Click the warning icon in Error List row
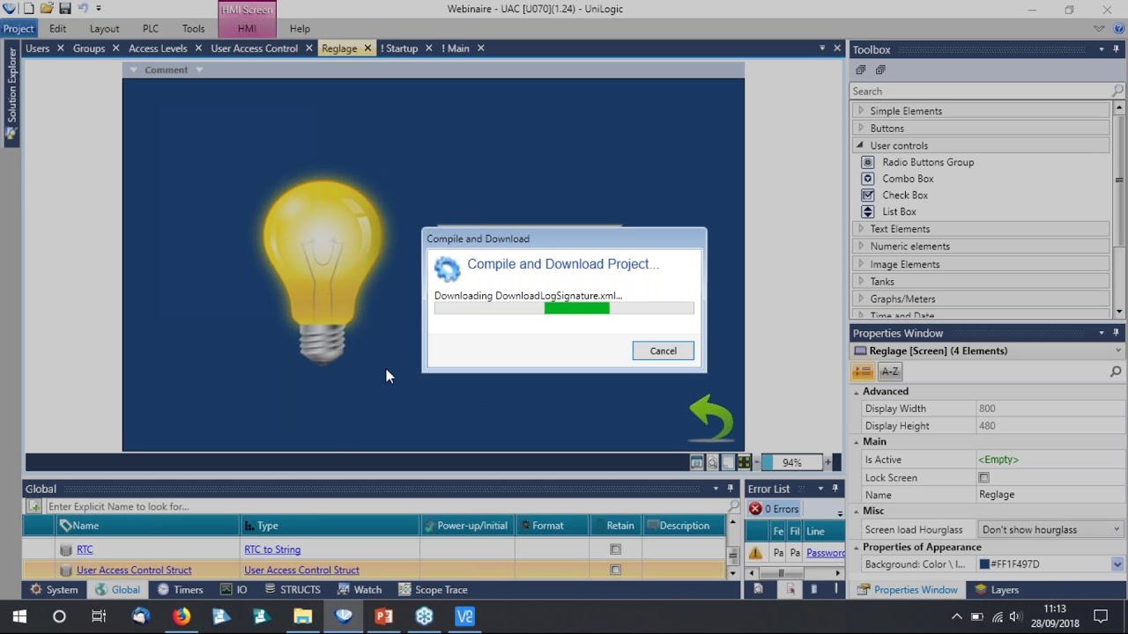Viewport: 1128px width, 634px height. 755,553
